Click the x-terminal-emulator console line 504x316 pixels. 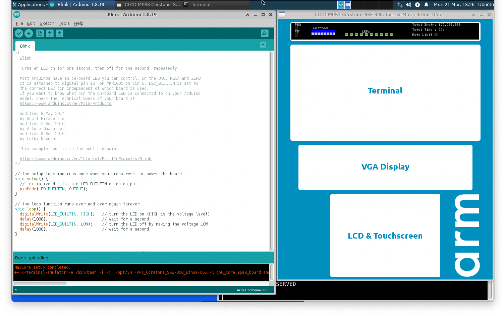[x=142, y=272]
